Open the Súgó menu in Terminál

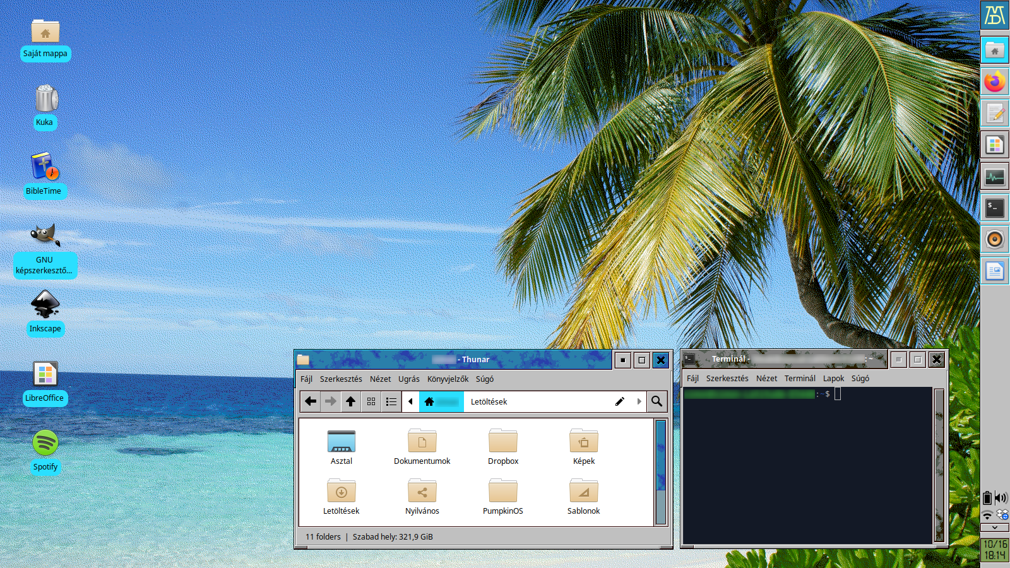tap(860, 378)
